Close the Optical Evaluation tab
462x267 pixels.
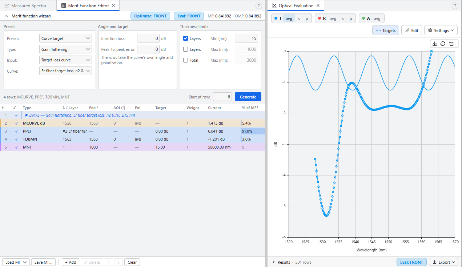tap(318, 5)
